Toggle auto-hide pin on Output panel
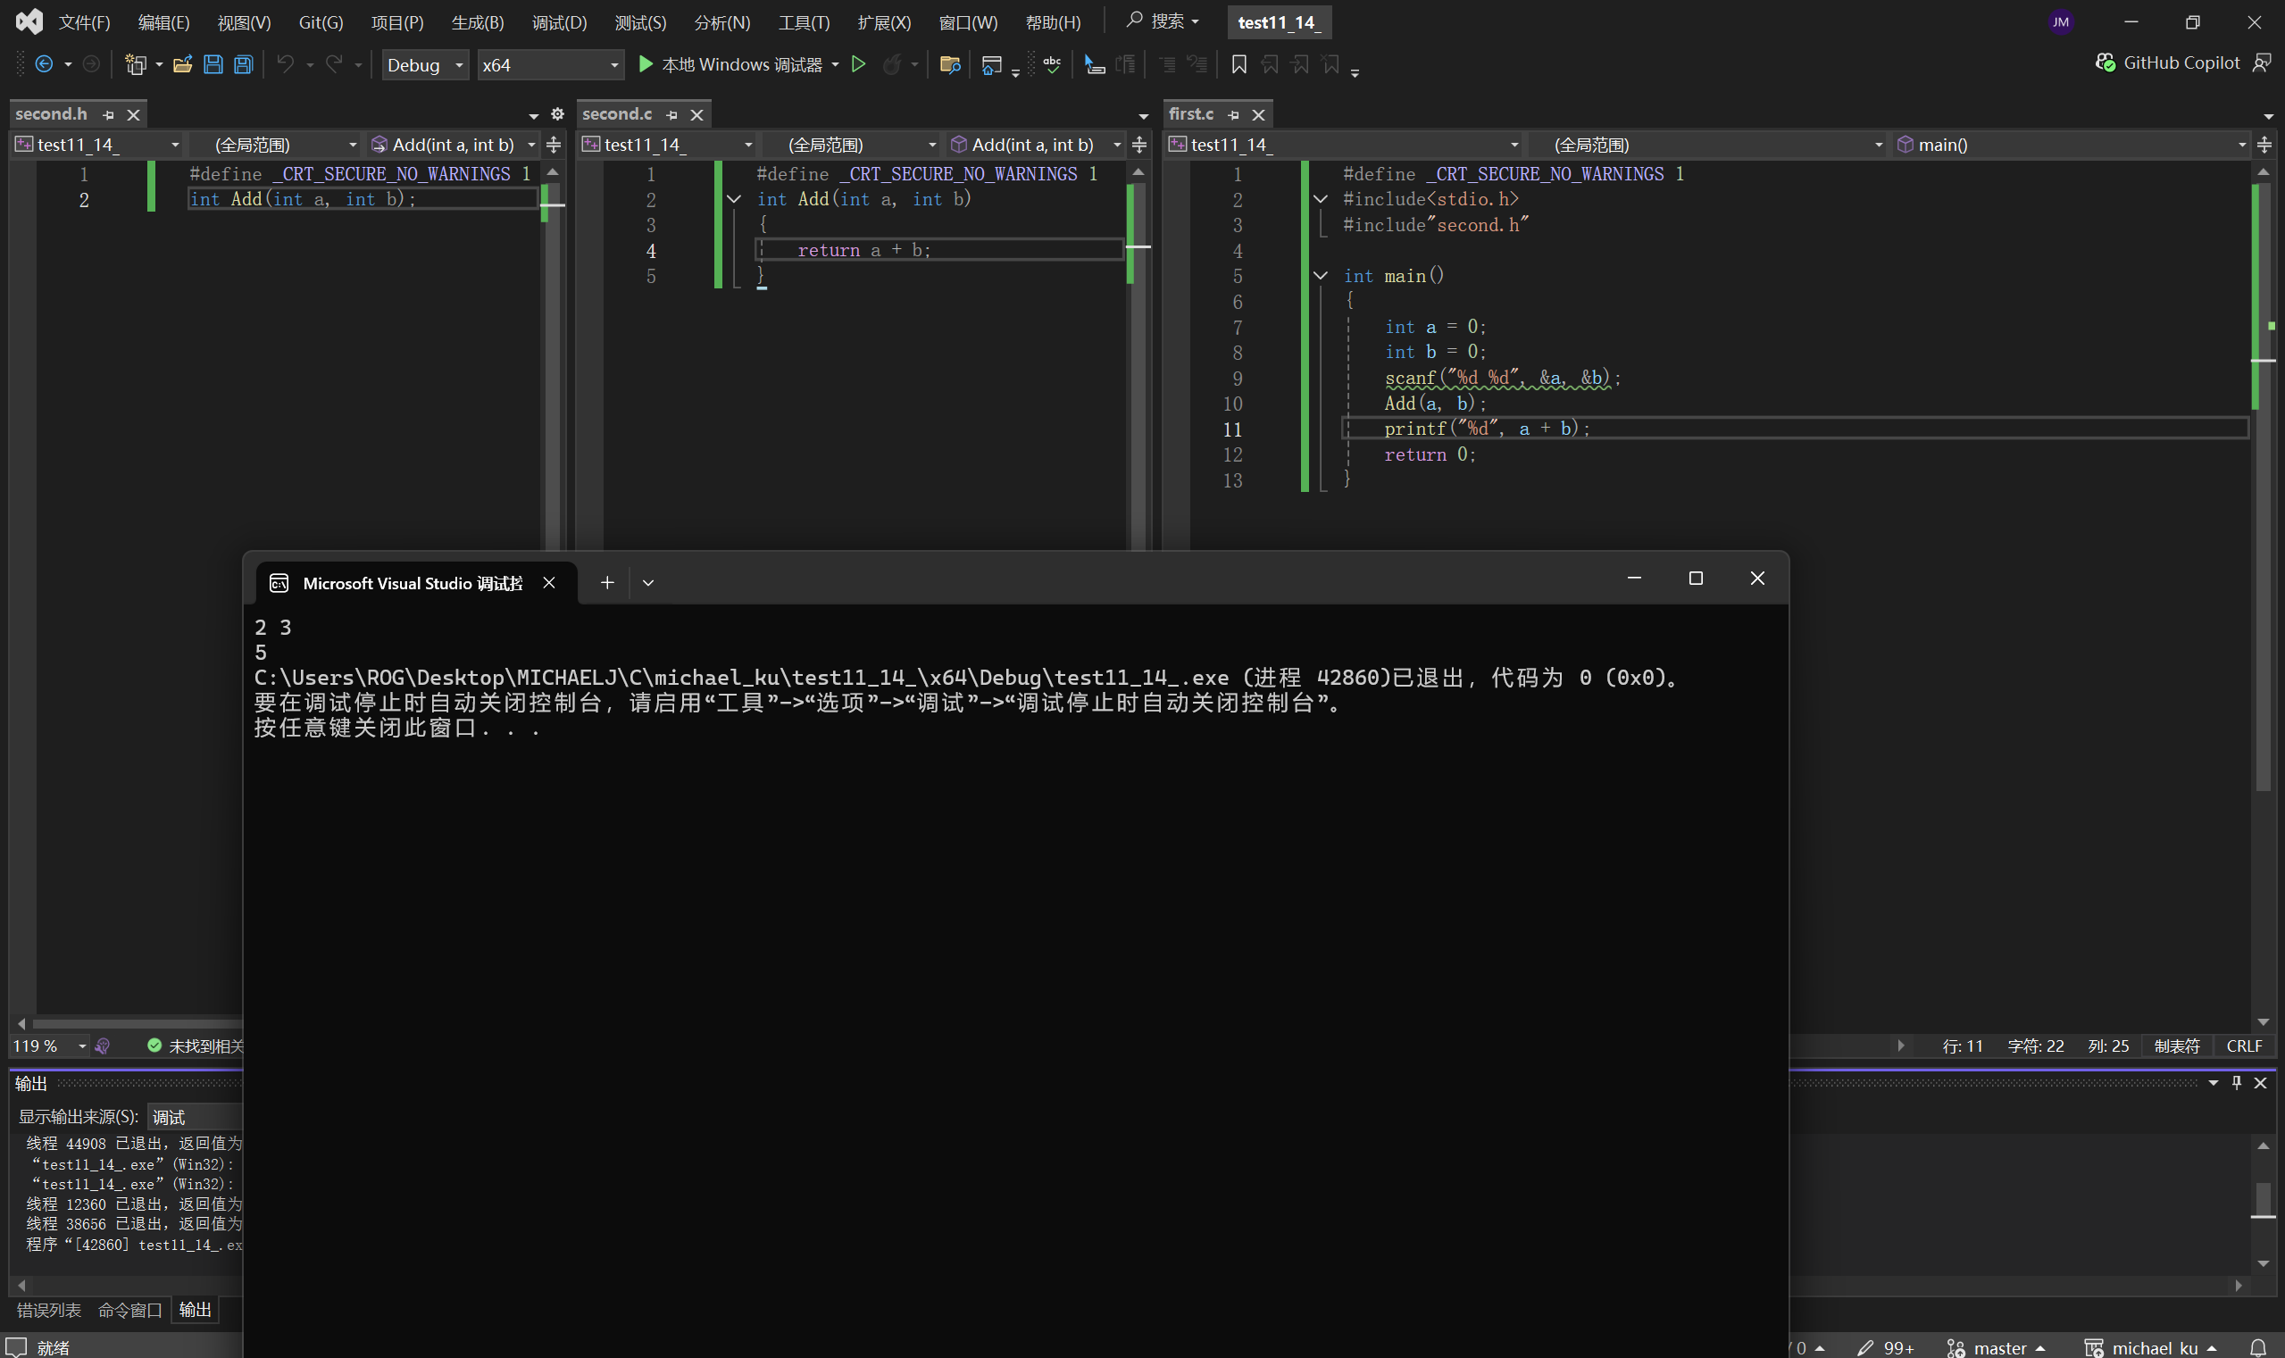Viewport: 2285px width, 1358px height. click(x=2237, y=1082)
